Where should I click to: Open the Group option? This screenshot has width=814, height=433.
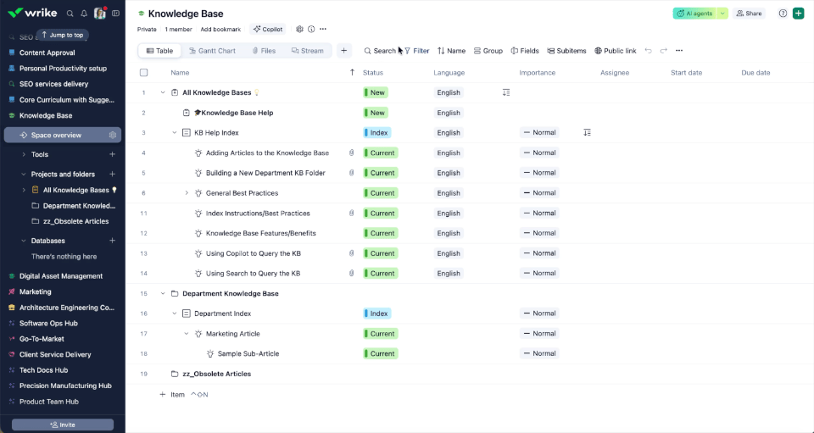(x=488, y=51)
